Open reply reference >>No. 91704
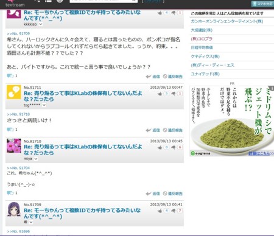The height and width of the screenshot is (236, 274). pos(18,168)
